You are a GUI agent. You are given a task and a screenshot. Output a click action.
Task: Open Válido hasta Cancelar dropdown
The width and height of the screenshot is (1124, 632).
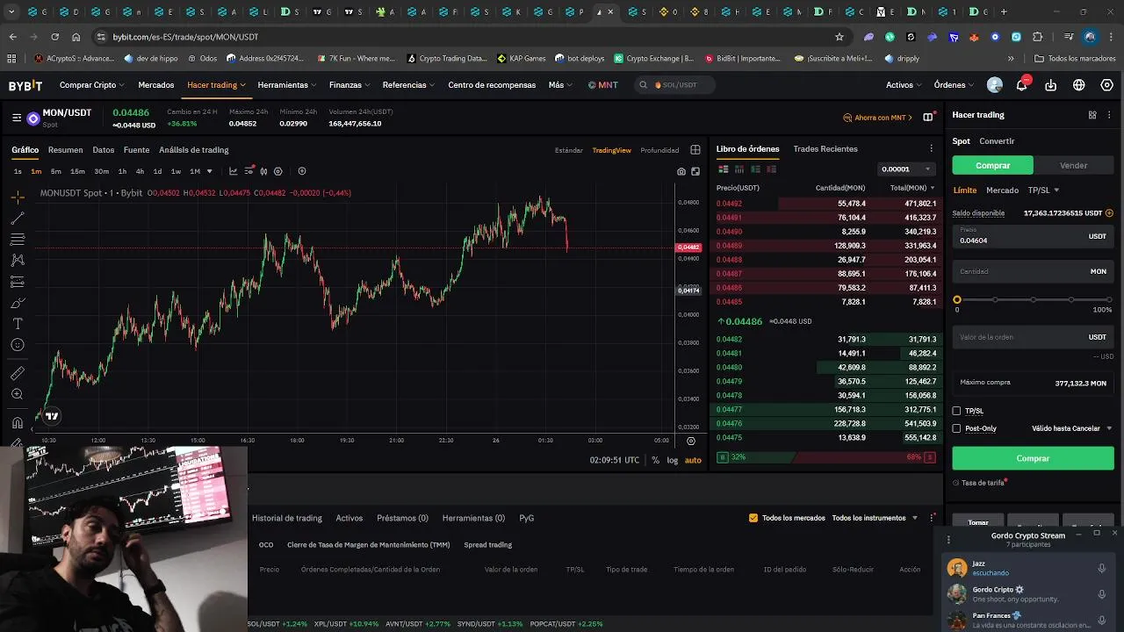point(1072,428)
